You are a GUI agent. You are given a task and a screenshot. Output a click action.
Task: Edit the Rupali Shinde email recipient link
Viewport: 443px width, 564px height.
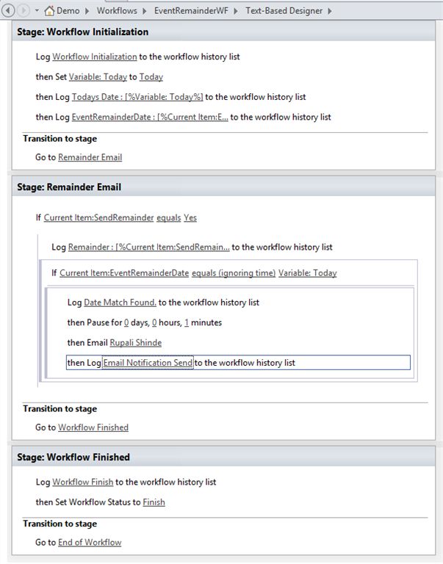click(x=136, y=342)
